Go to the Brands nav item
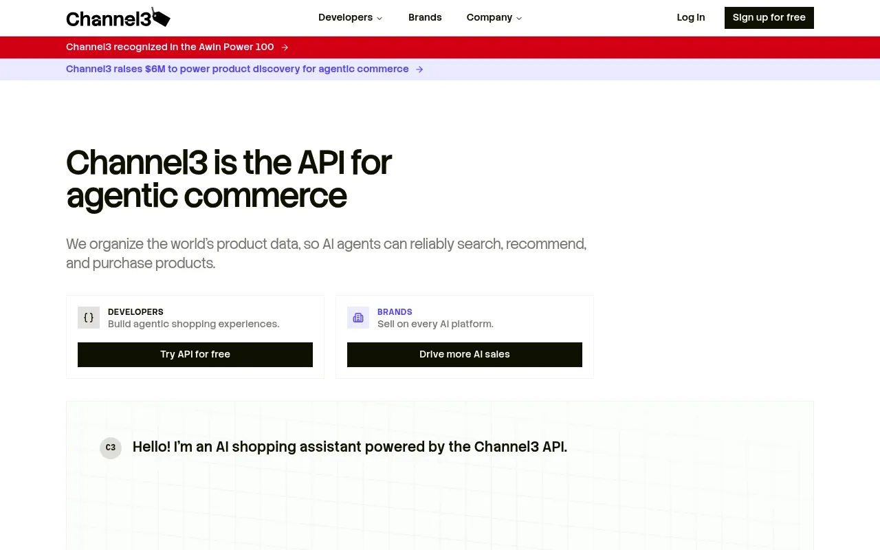Screen dimensions: 880x550 (x=425, y=18)
